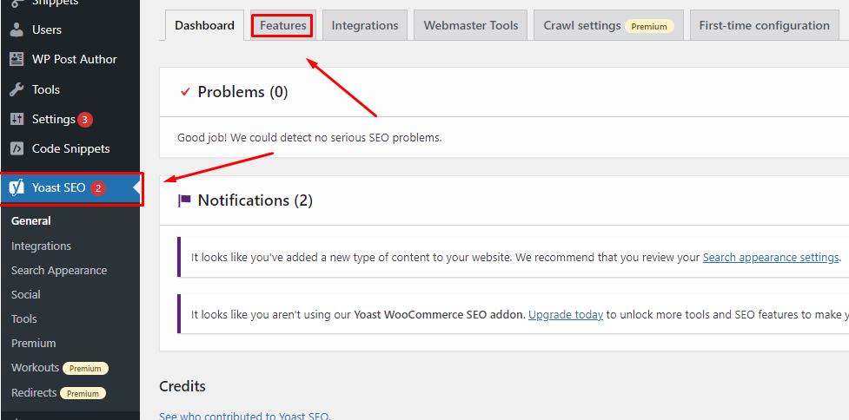Viewport: 849px width, 420px height.
Task: Click the Settings sliders icon
Action: coord(17,120)
